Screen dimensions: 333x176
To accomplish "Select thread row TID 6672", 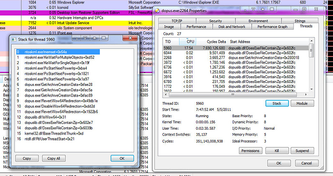I will click(236, 72).
